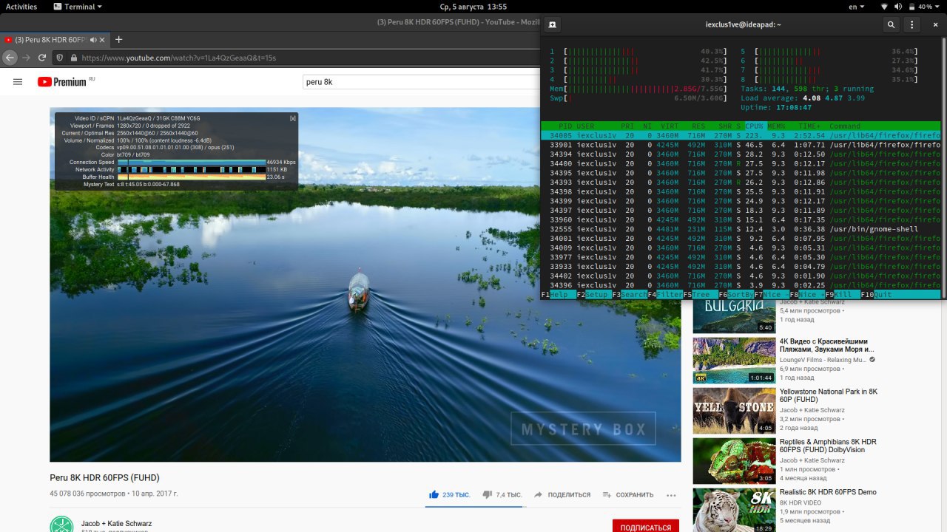The image size is (947, 532).
Task: Open new tab in terminal window
Action: pyautogui.click(x=552, y=24)
